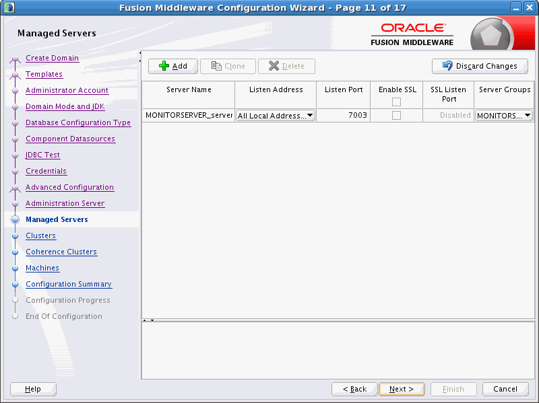Minimize the wizard window

(516, 7)
